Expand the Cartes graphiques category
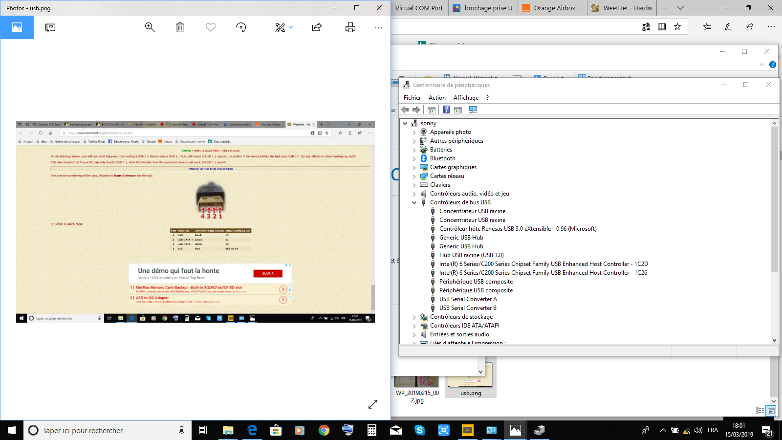 point(414,167)
